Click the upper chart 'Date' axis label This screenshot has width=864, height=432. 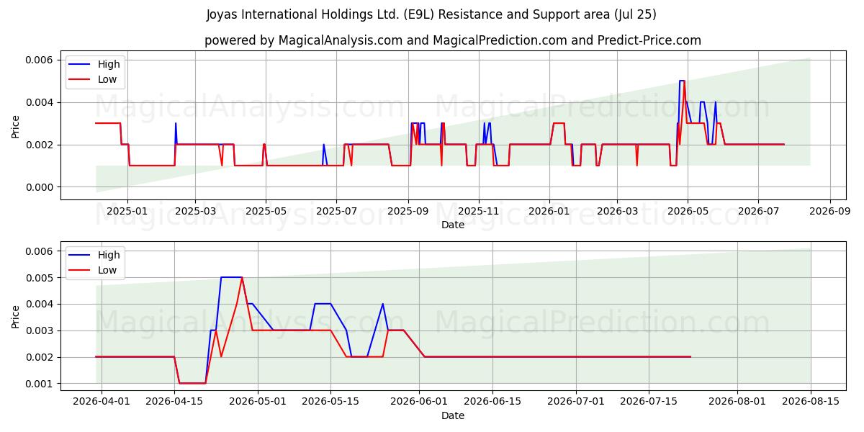[453, 225]
